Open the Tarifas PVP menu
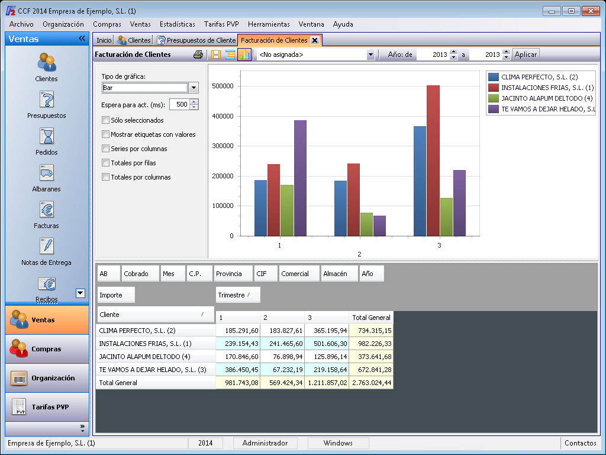 [221, 24]
